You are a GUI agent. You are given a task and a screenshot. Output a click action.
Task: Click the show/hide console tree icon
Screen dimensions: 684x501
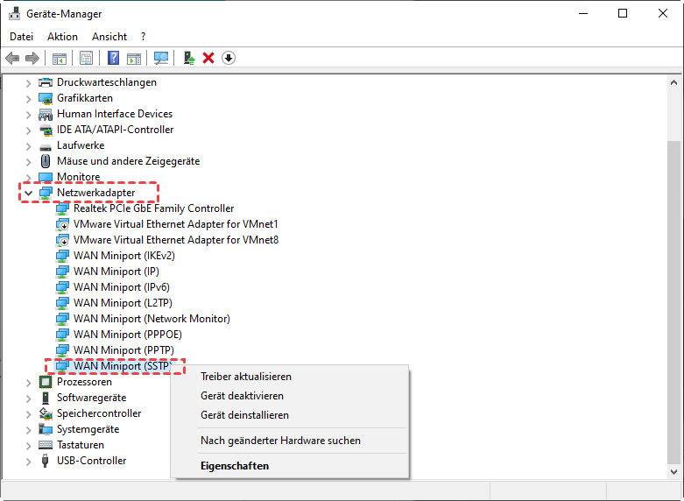59,58
